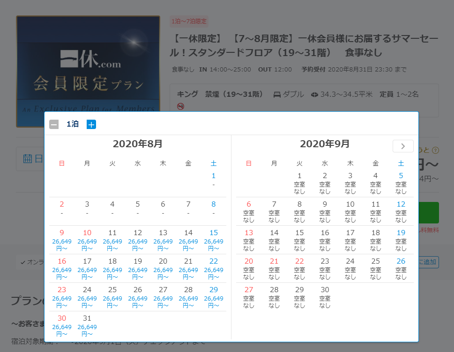Click September 21 holiday cell
This screenshot has height=352, width=454.
tap(274, 268)
